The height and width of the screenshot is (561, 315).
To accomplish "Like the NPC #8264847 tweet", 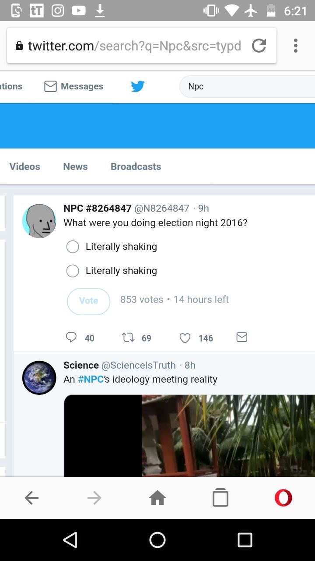I will click(x=185, y=338).
